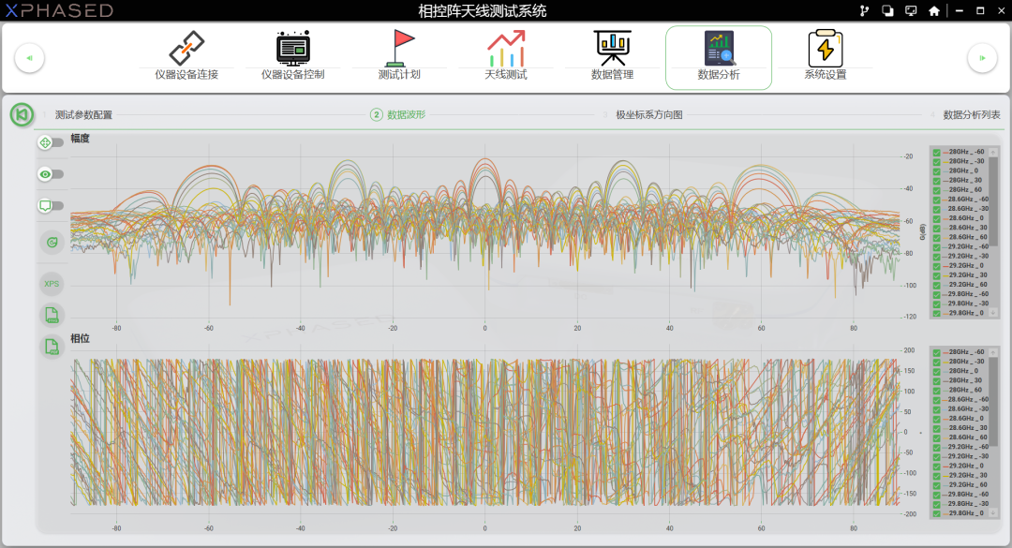Screen dimensions: 1012x548
Task: Export chart as PDF file icon
Action: coord(52,347)
